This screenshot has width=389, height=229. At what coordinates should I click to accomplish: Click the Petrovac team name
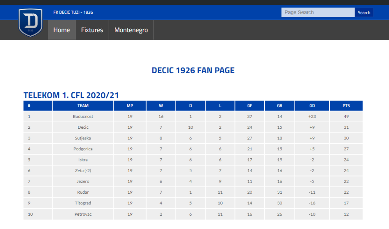pyautogui.click(x=83, y=214)
